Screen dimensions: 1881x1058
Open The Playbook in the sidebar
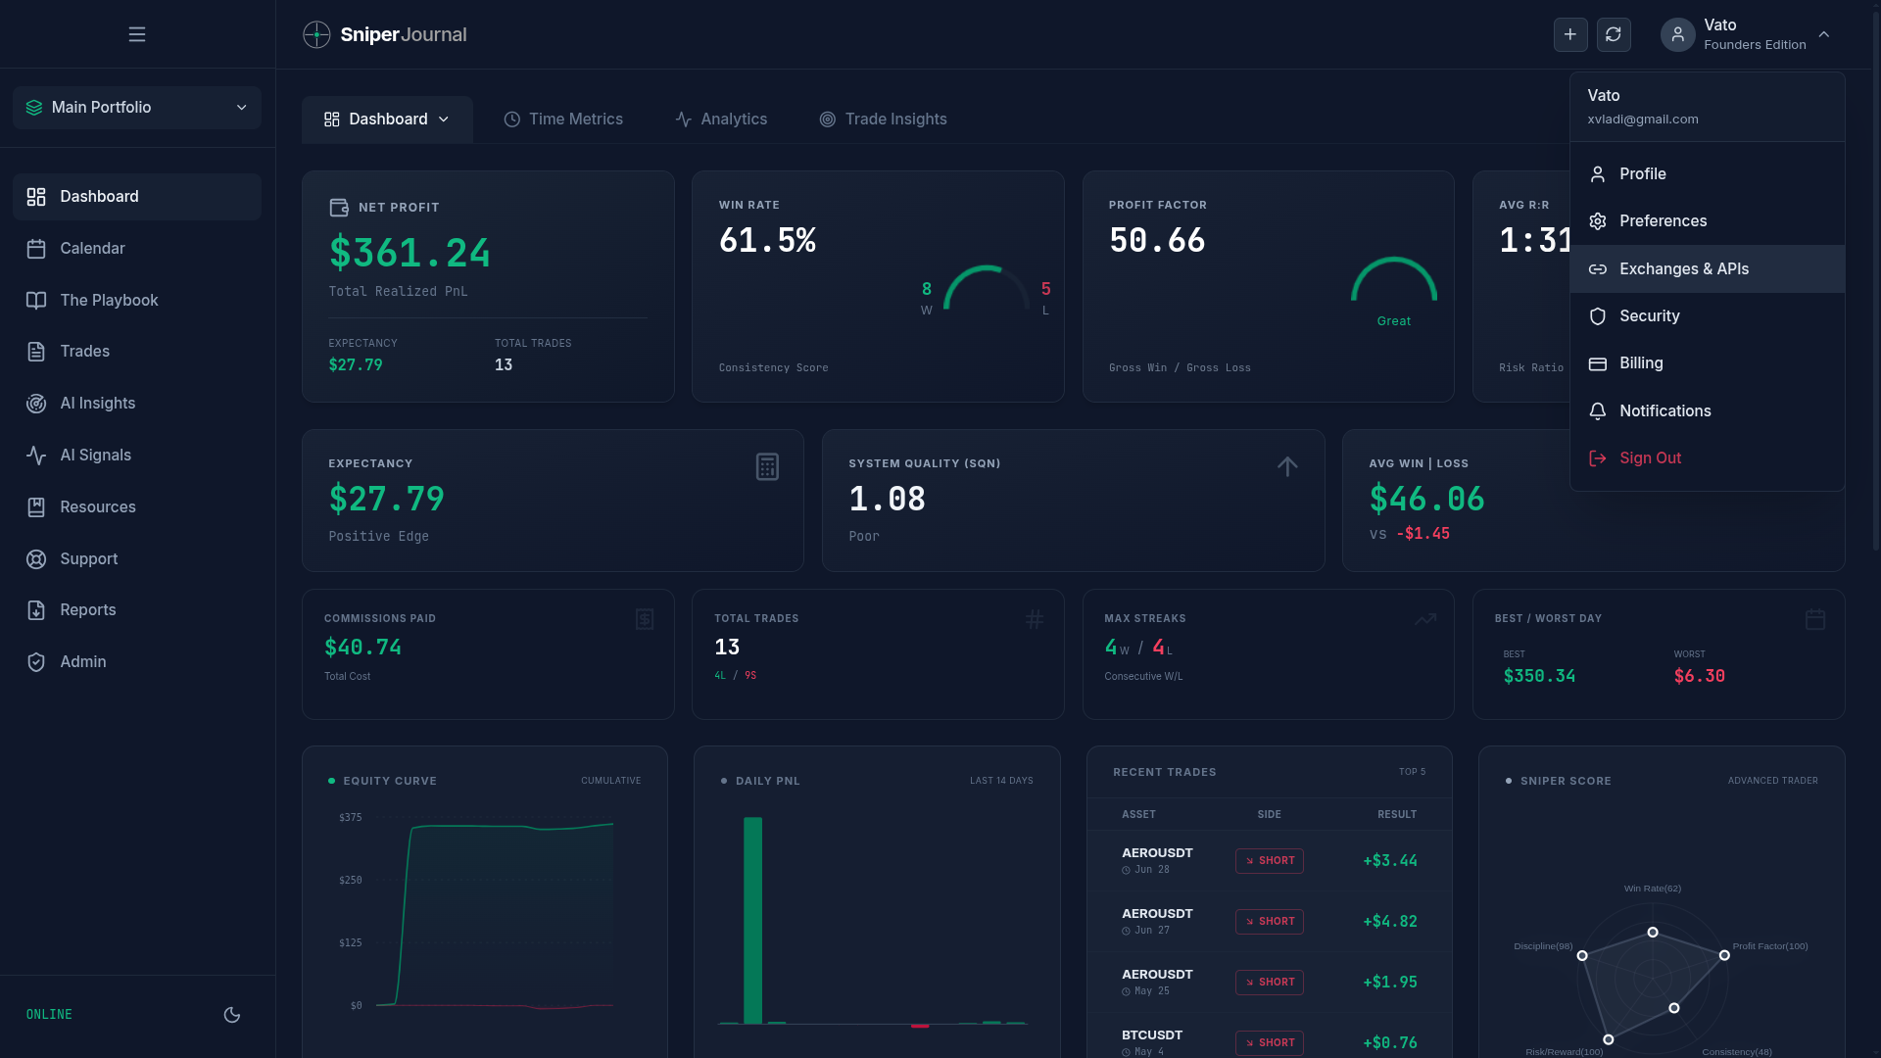137,301
